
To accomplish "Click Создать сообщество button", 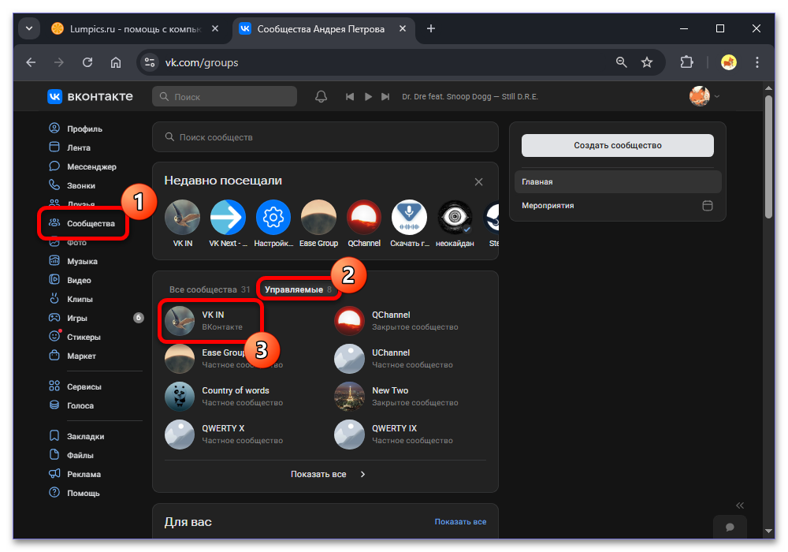I will (618, 145).
